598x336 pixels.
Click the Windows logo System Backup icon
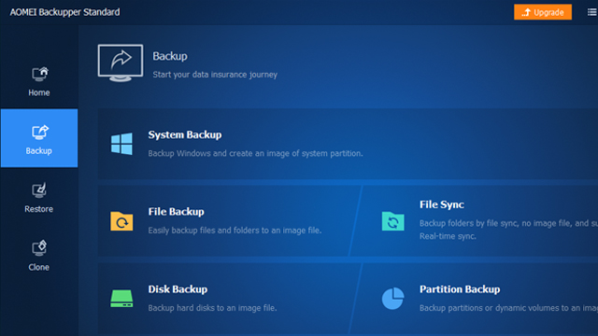[x=121, y=144]
